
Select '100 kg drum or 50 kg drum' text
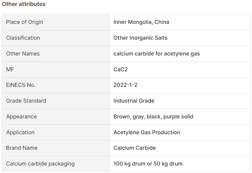pos(148,164)
